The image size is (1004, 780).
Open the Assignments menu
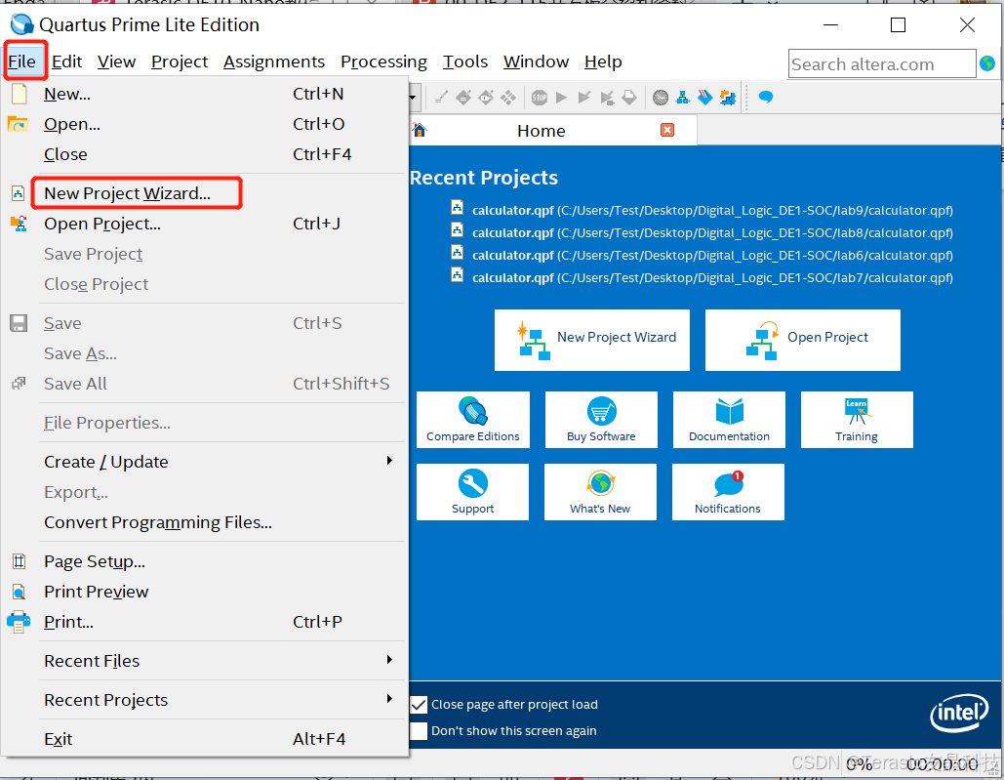[x=274, y=62]
